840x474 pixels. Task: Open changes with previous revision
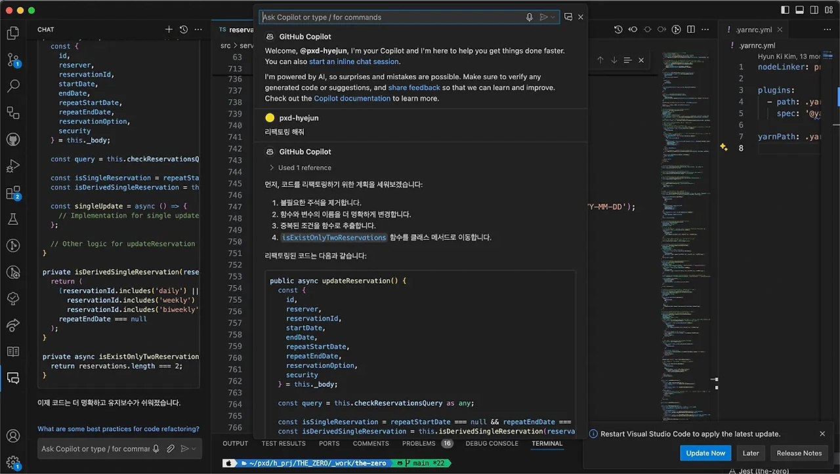click(633, 30)
